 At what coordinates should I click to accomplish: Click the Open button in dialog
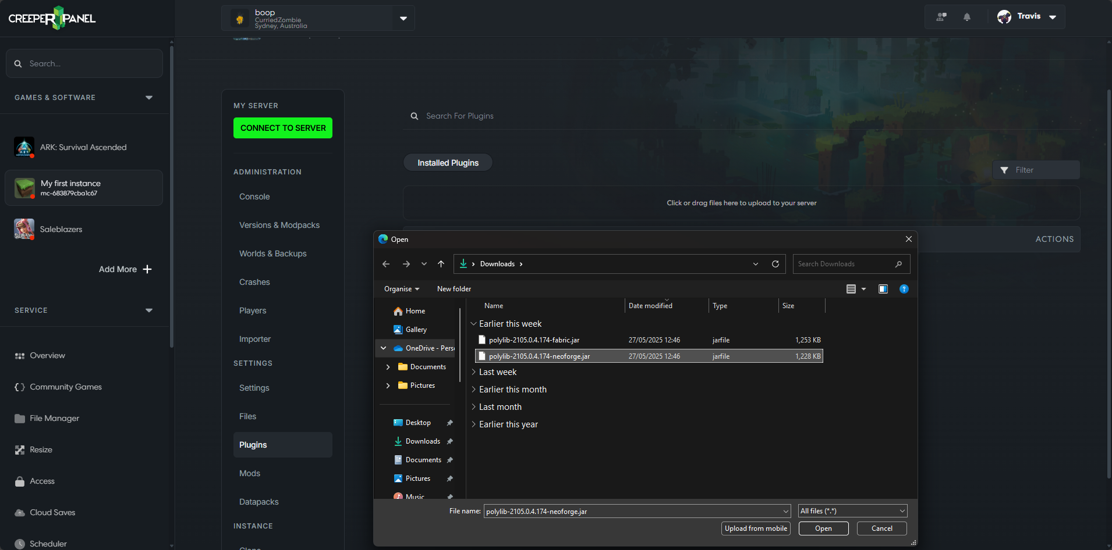coord(823,528)
